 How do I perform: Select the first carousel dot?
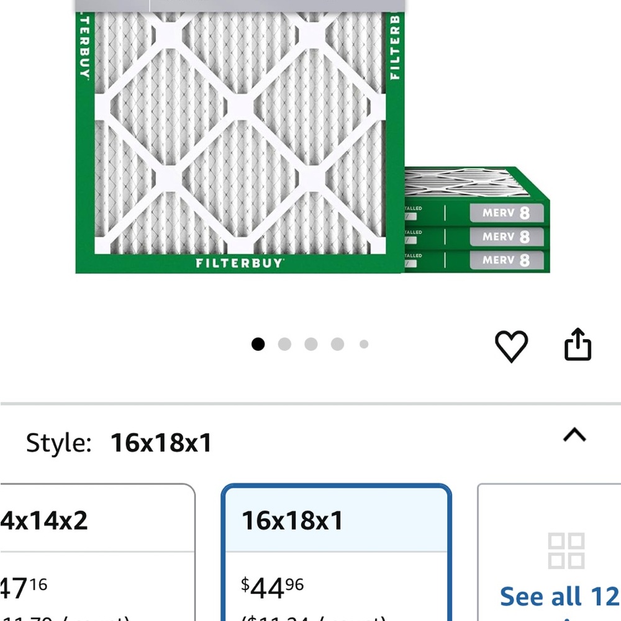tap(258, 345)
